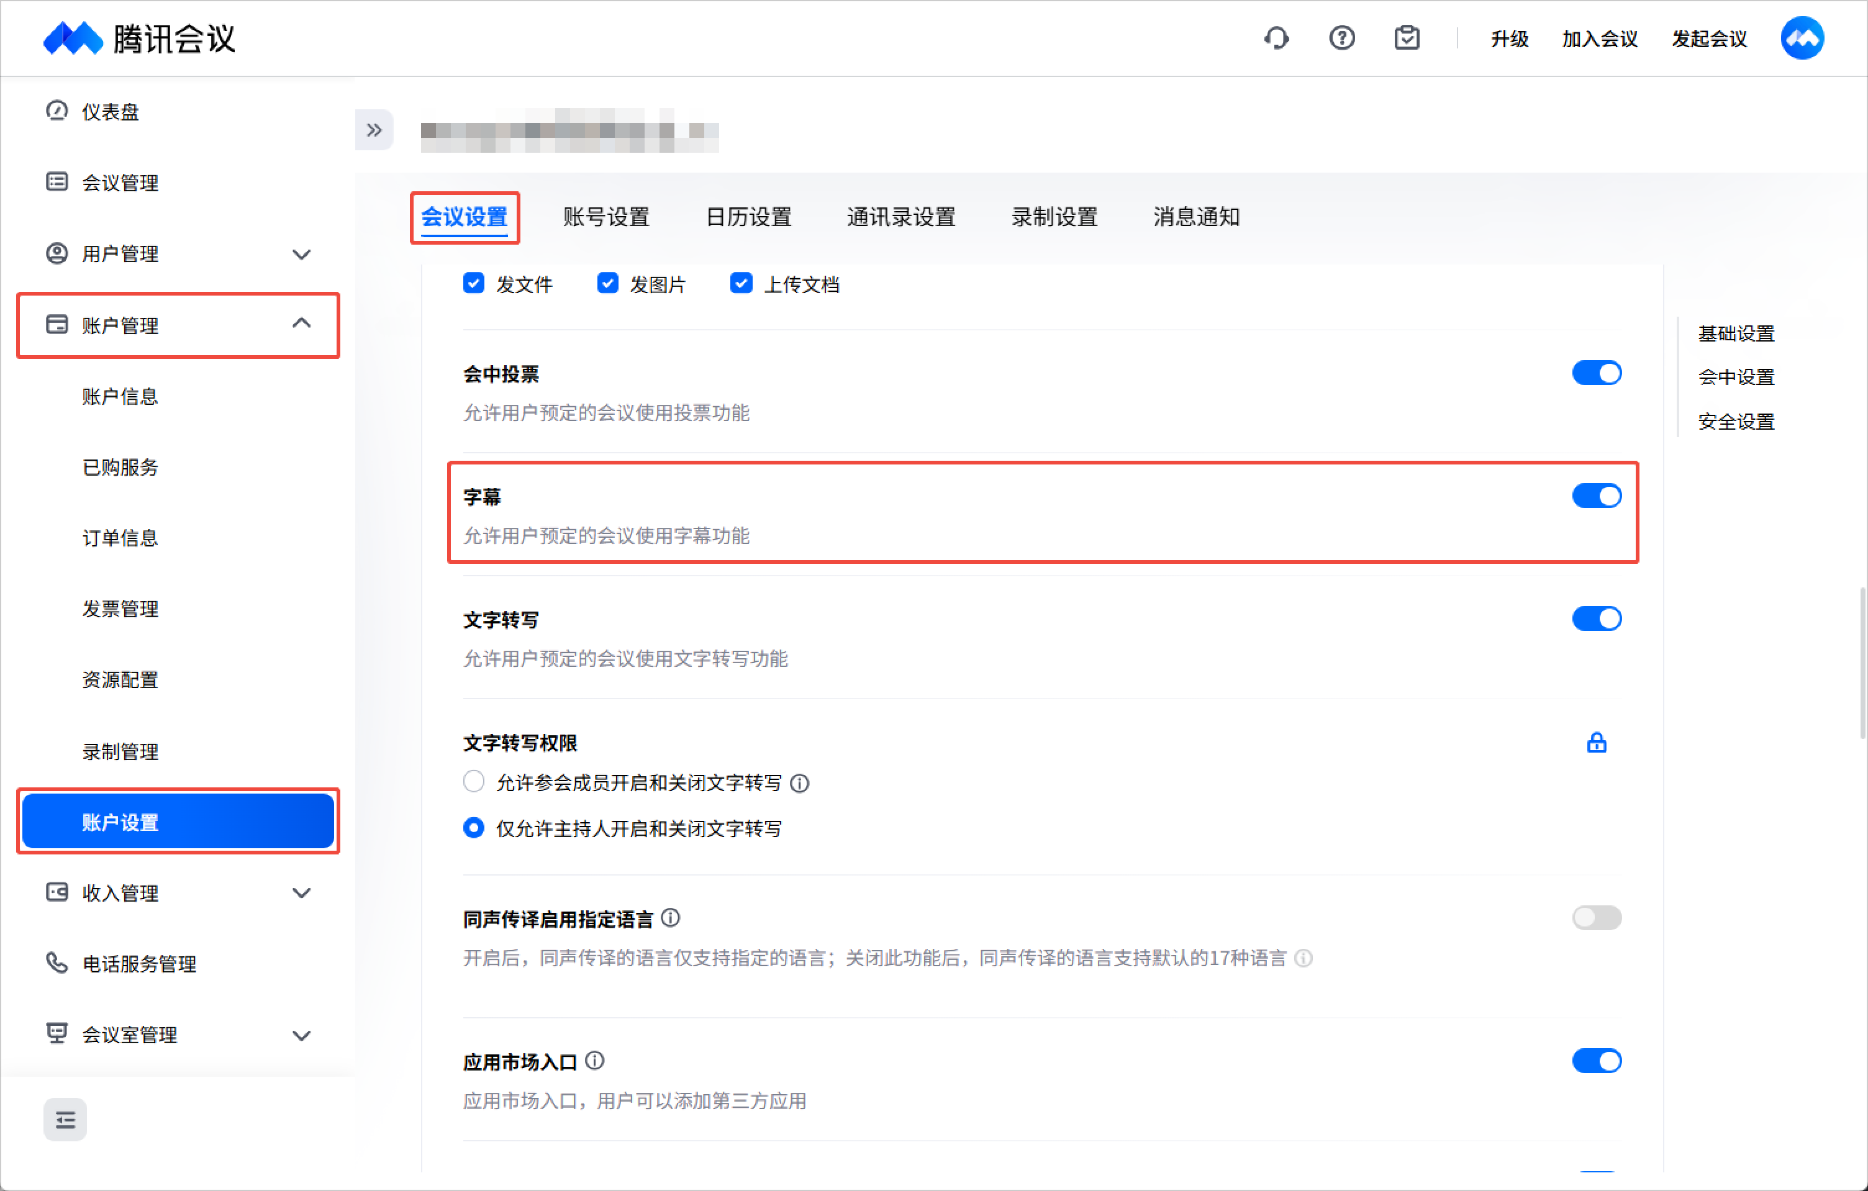Uncheck the 发图片 checkbox

point(607,283)
